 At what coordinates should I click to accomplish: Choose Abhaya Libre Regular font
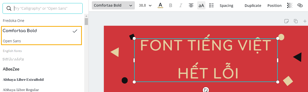21,90
